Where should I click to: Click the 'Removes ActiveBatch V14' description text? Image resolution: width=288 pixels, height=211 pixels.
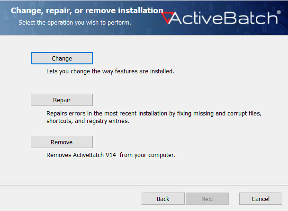coord(81,155)
